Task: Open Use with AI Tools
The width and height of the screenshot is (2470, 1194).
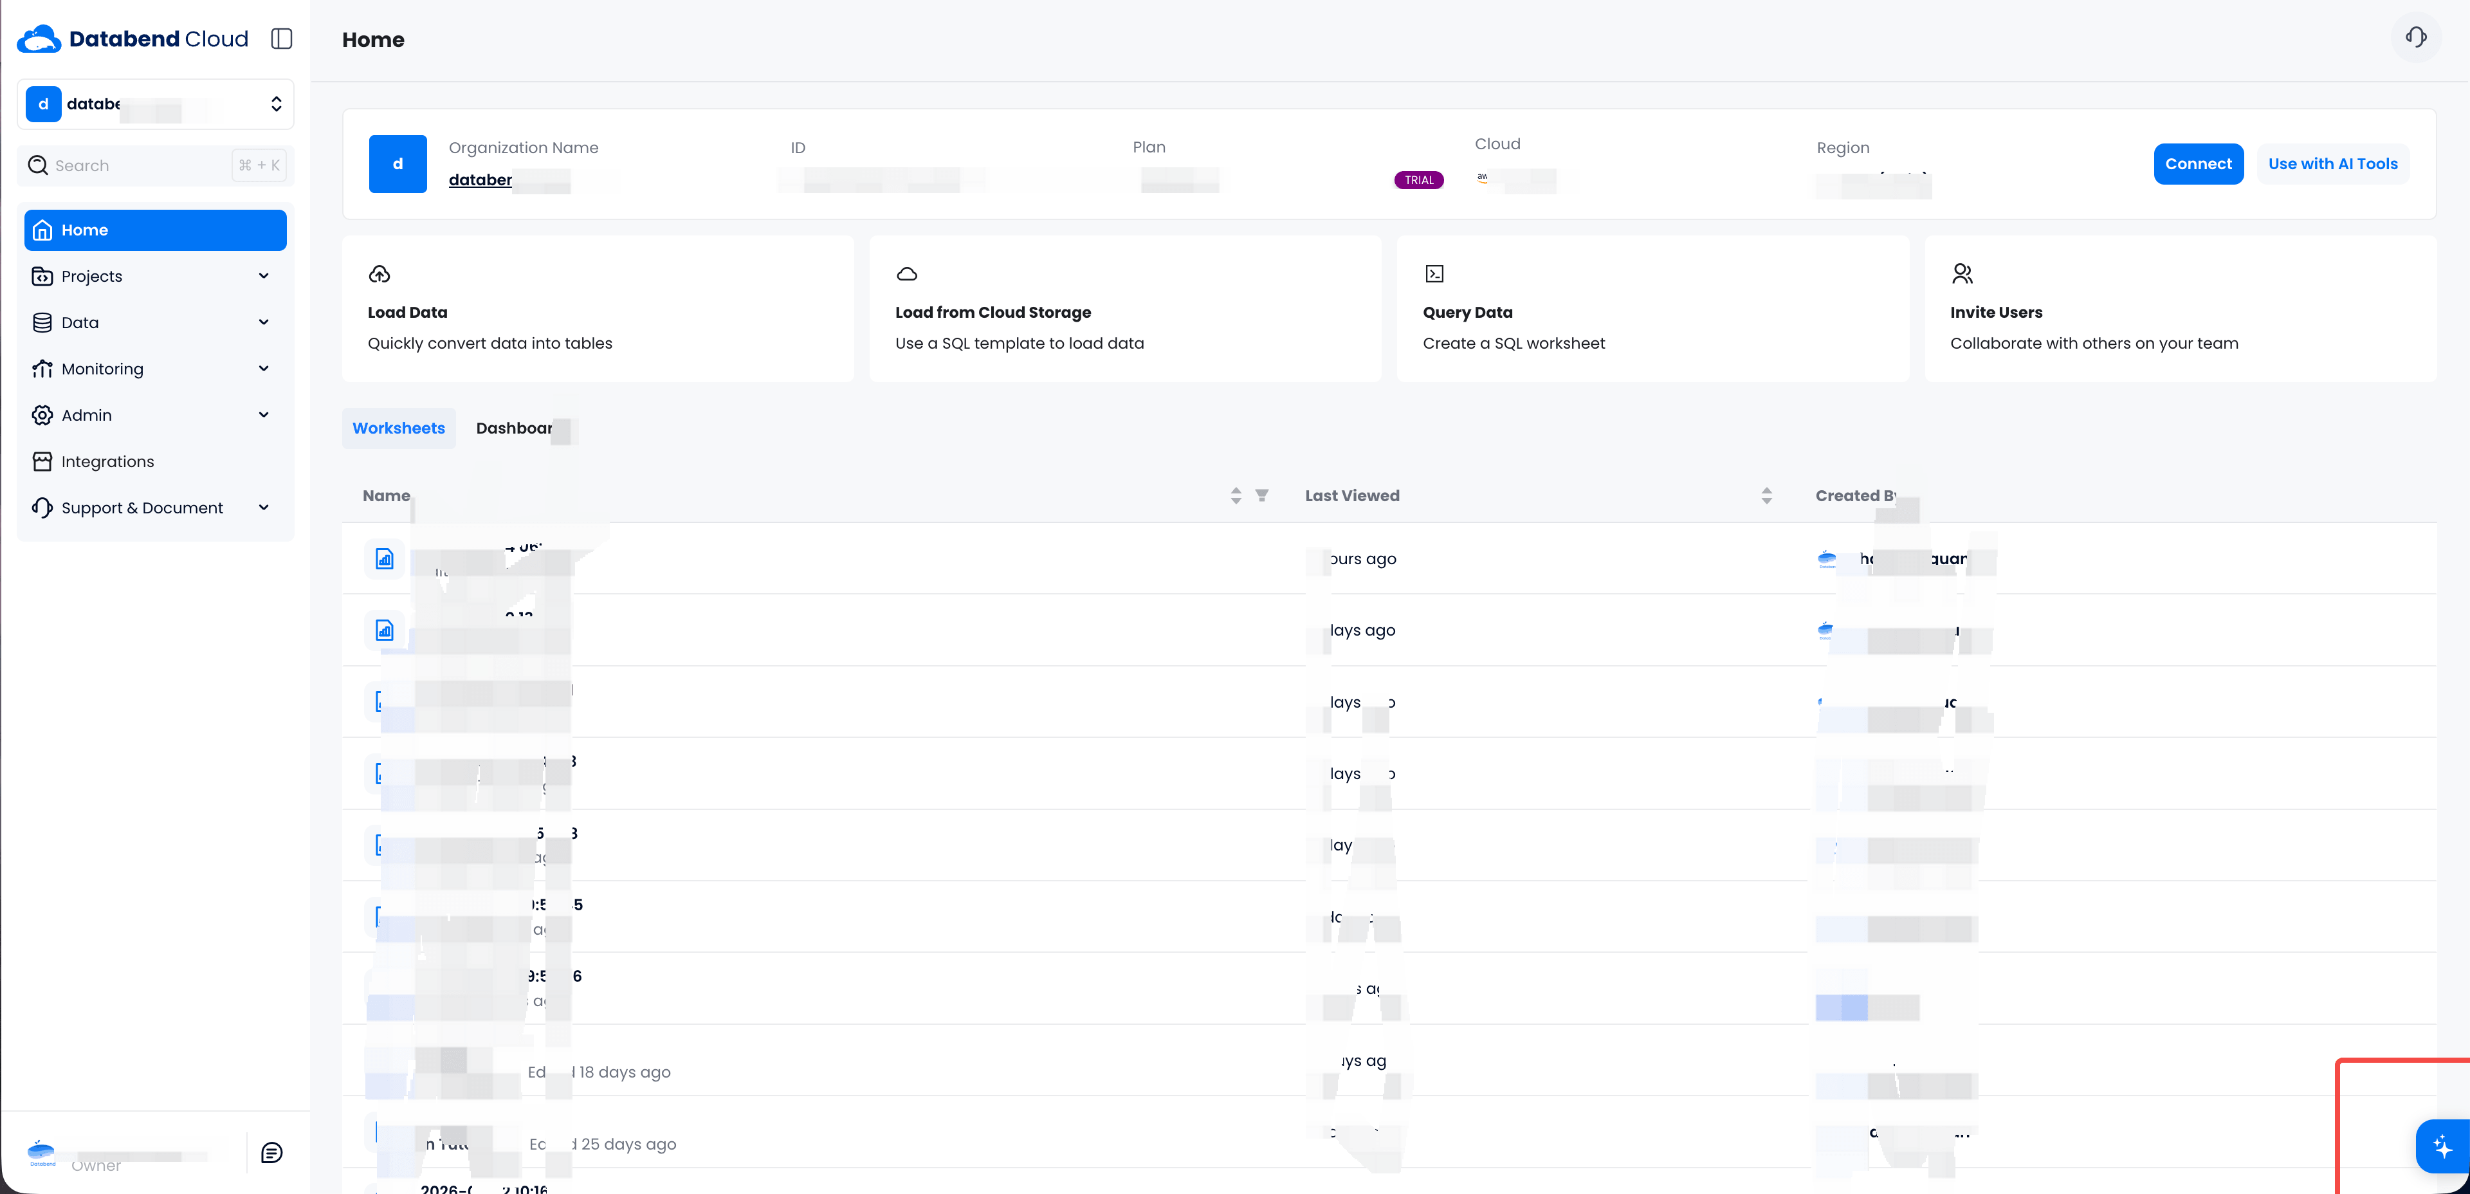Action: click(2333, 164)
